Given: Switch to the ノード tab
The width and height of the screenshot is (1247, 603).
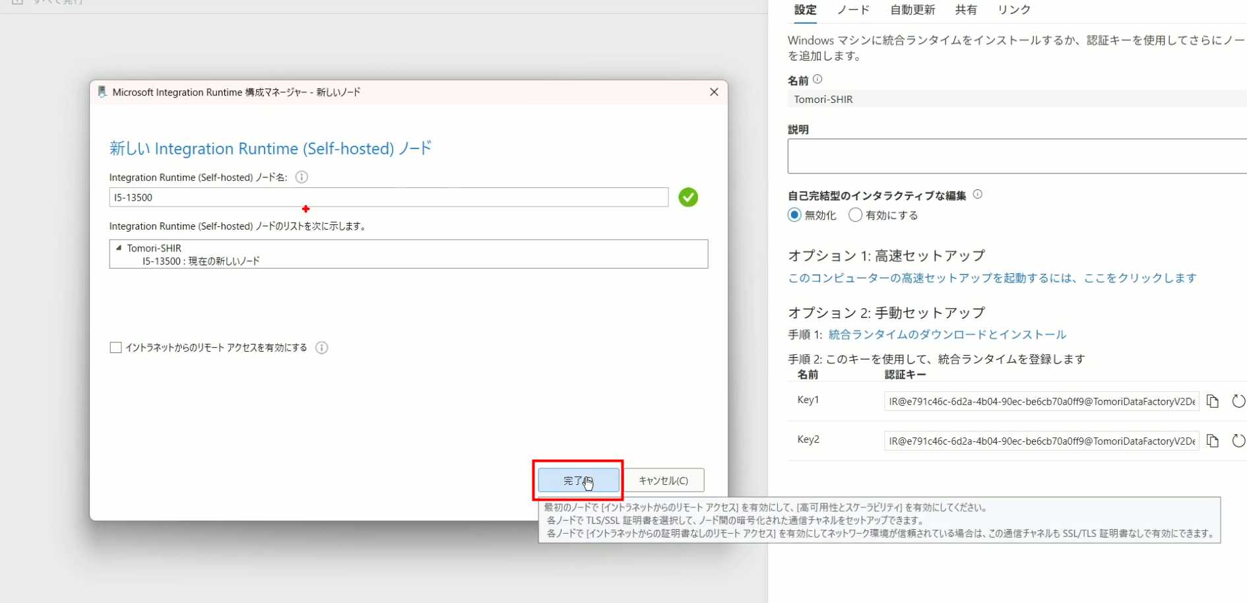Looking at the screenshot, I should (852, 10).
